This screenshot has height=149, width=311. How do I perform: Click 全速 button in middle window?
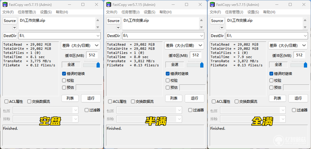point(175,64)
